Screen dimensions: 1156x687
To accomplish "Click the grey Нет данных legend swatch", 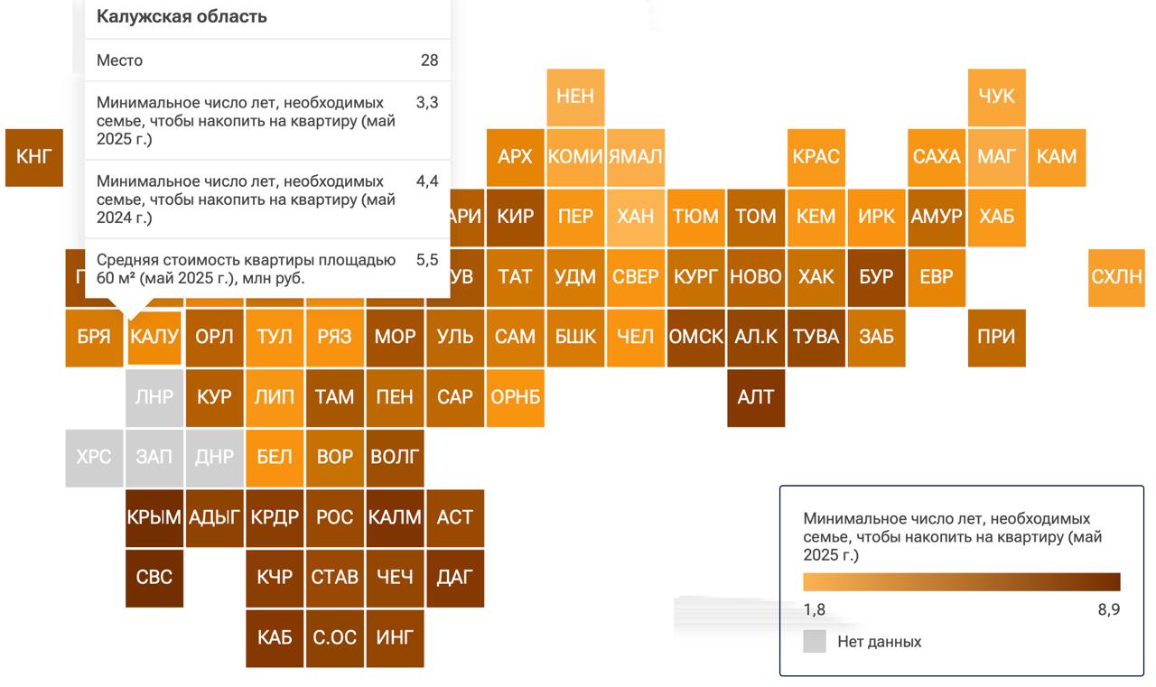I will (x=815, y=642).
